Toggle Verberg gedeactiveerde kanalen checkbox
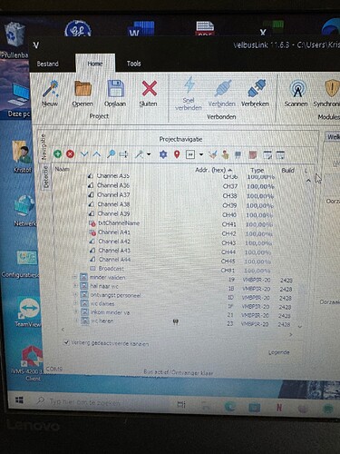Viewport: 340px width, 454px height. [66, 342]
